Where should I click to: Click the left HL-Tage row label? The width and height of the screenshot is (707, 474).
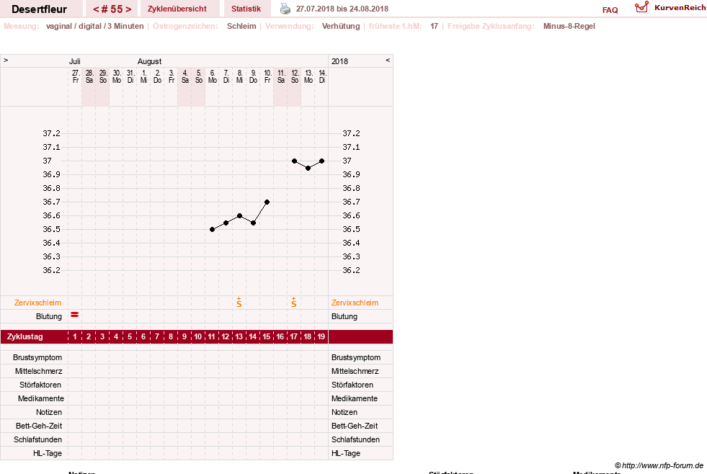(48, 453)
